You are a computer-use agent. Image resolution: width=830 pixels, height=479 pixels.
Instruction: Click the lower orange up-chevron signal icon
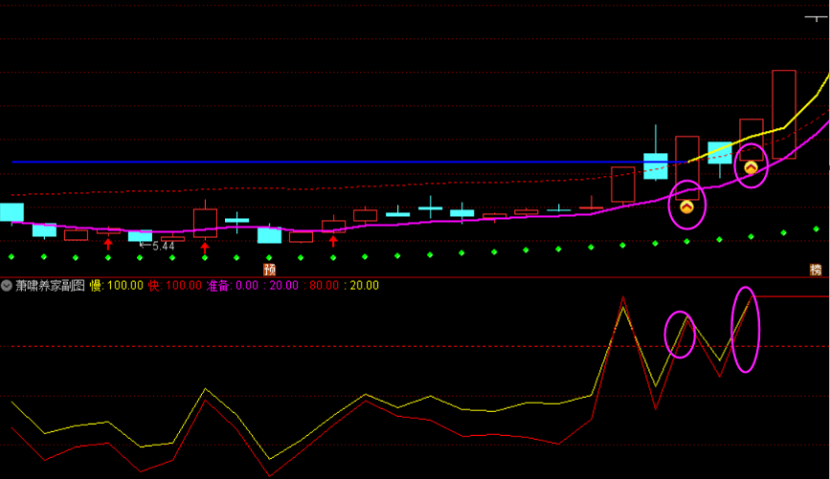686,207
